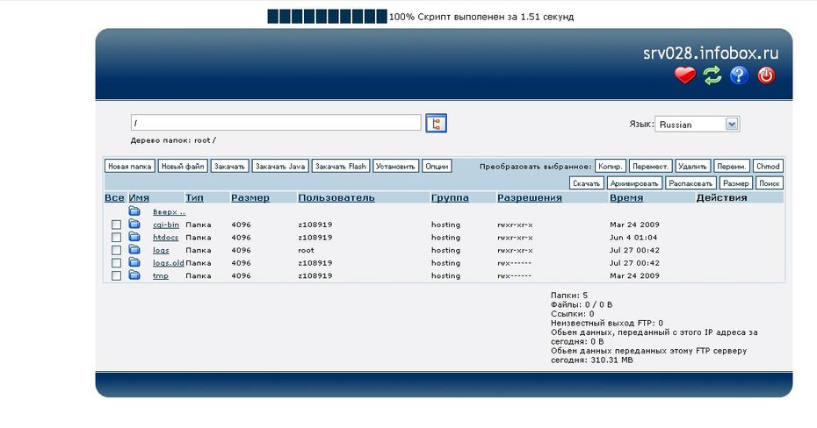The height and width of the screenshot is (428, 817).
Task: Open help via blue question mark icon
Action: click(x=739, y=75)
